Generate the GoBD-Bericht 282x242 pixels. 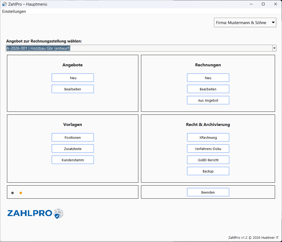[208, 160]
